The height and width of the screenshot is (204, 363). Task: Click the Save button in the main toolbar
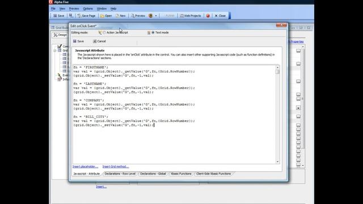point(59,16)
